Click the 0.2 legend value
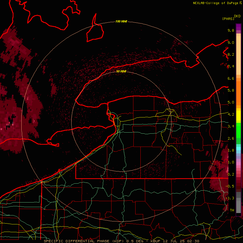This screenshot has width=243, height=243. 231,174
